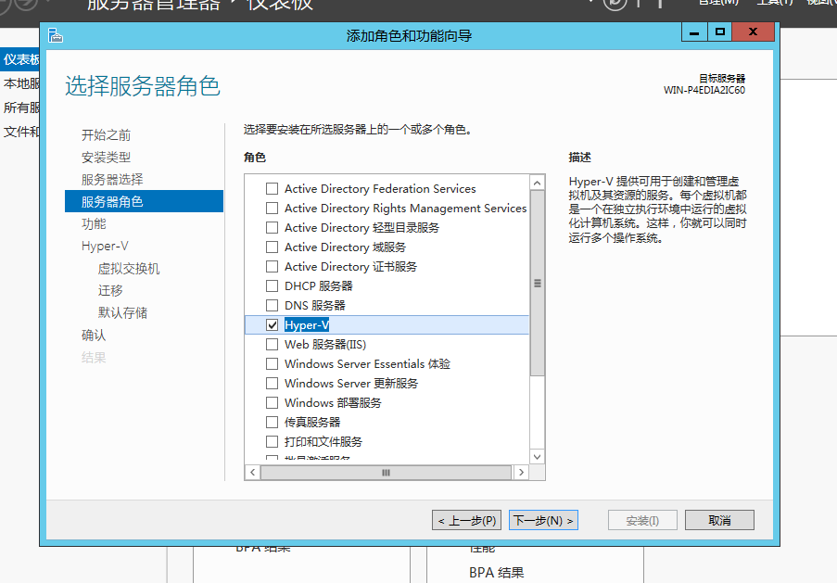Select Windows Server Essentials 体验 label
Screen dimensions: 837x583
(367, 364)
